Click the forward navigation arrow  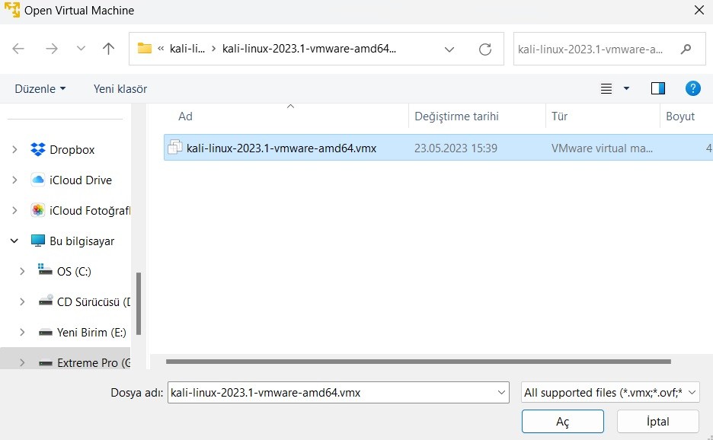pos(52,48)
